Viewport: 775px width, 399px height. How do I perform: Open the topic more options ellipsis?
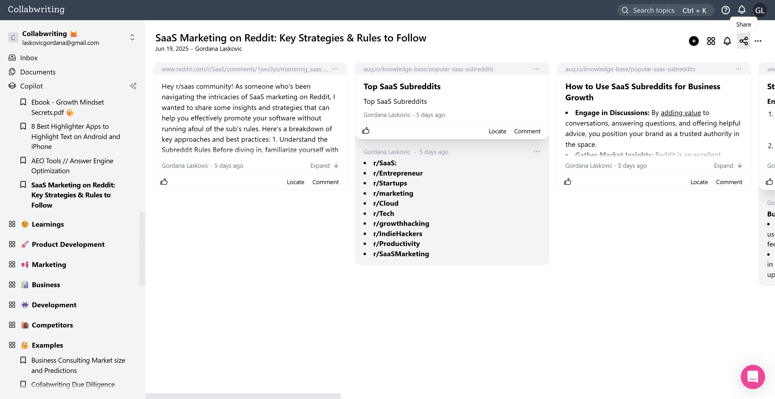tap(758, 41)
